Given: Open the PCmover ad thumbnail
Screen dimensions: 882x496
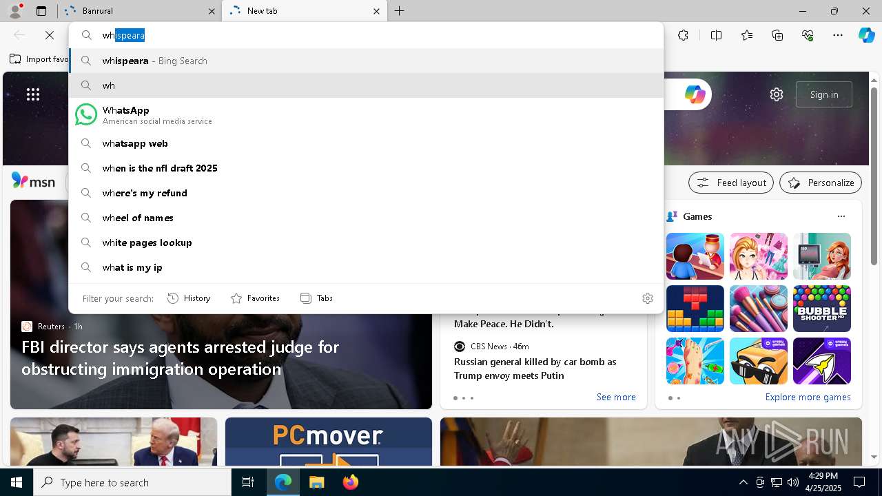Looking at the screenshot, I should [329, 442].
